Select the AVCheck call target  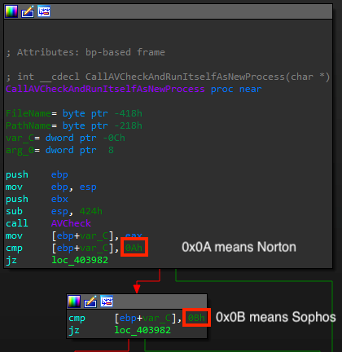pyautogui.click(x=71, y=223)
